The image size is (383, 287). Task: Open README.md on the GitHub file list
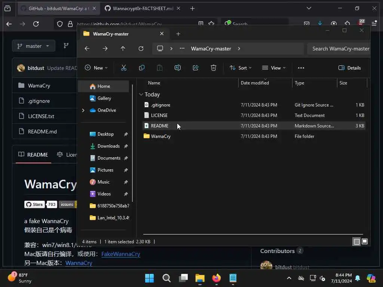click(x=42, y=132)
